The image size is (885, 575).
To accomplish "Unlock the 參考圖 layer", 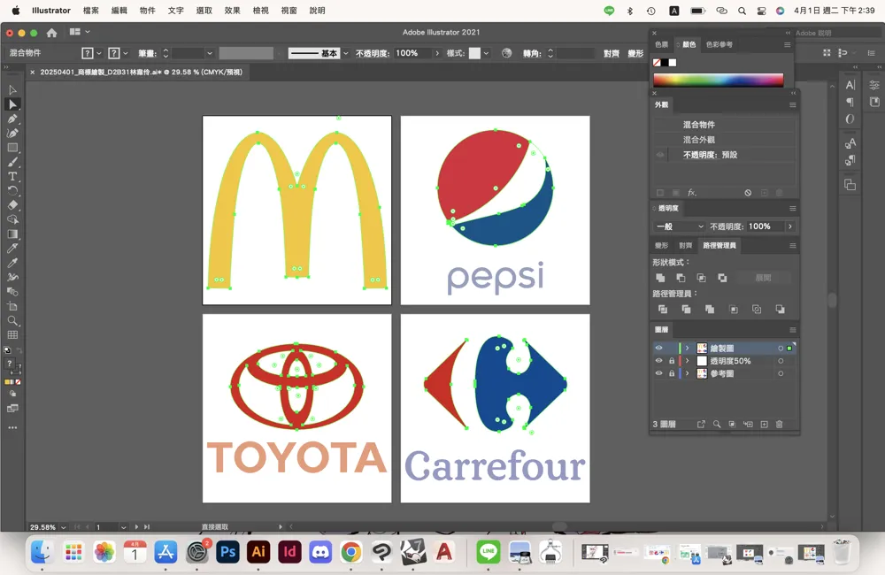I will pos(672,373).
